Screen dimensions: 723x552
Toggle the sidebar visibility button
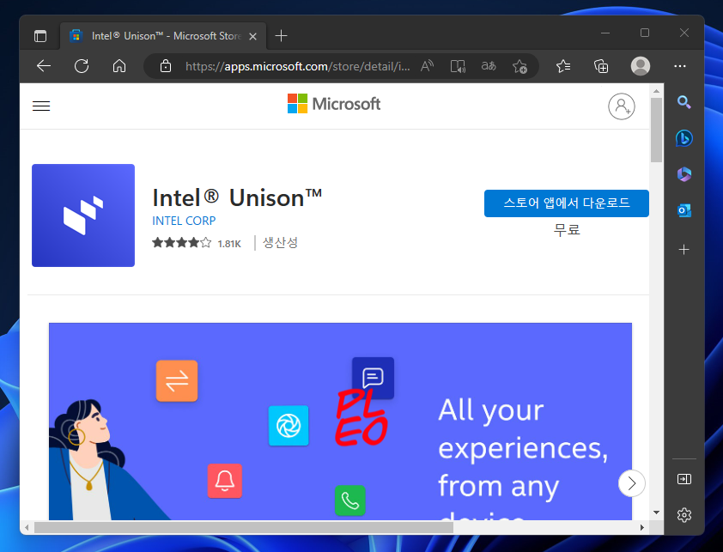(684, 479)
